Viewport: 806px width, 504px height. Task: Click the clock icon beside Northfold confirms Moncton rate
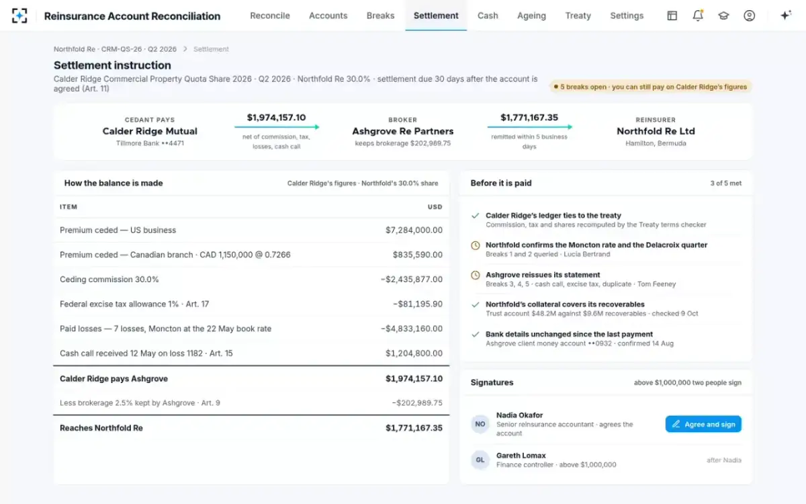point(476,246)
